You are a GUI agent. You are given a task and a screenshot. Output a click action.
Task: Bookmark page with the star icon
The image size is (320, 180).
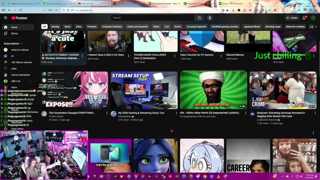227,10
